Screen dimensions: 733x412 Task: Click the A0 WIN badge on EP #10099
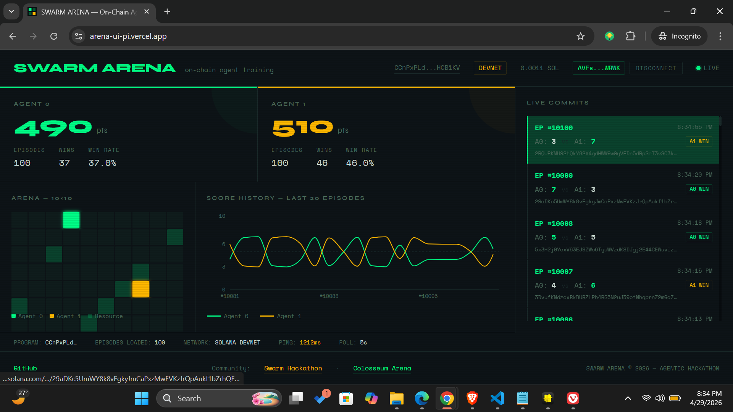click(x=699, y=189)
